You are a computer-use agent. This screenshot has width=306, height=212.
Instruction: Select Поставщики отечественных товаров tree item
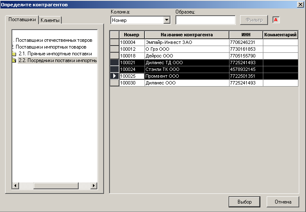coord(54,40)
